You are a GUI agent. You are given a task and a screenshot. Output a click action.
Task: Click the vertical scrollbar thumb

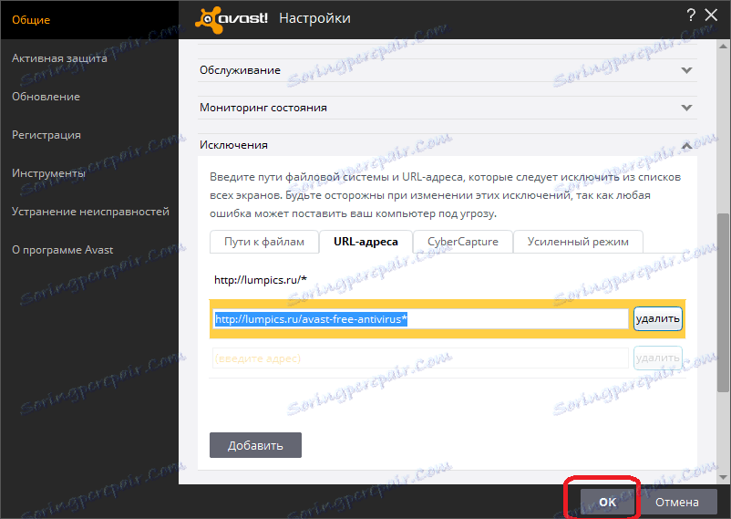click(x=723, y=303)
